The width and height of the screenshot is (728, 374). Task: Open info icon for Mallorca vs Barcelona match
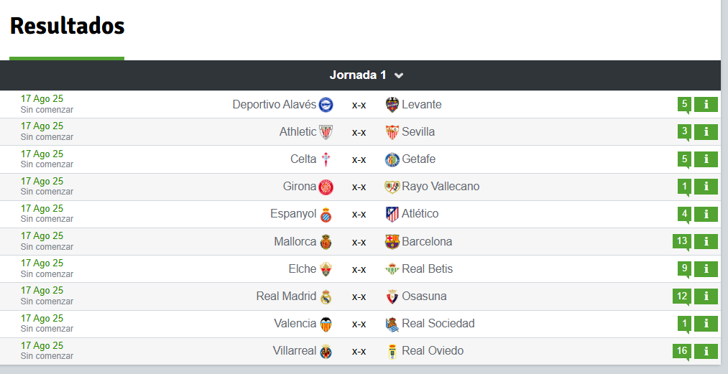tap(706, 241)
